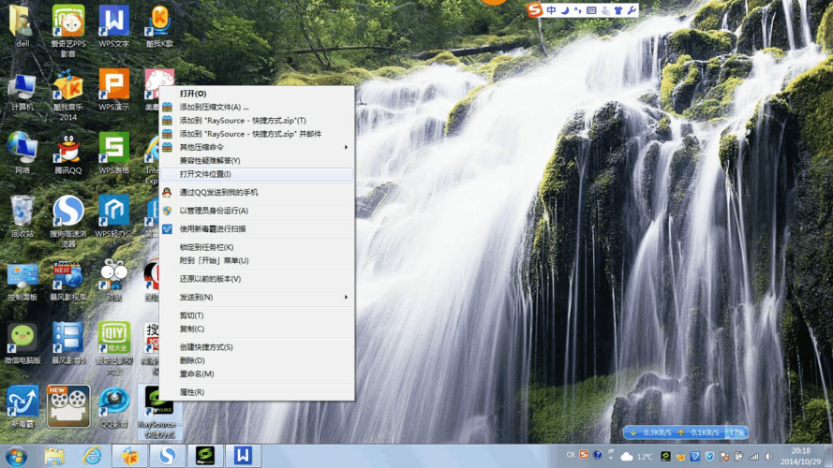This screenshot has height=468, width=833.
Task: Open 腾讯QQ desktop icon
Action: [68, 153]
